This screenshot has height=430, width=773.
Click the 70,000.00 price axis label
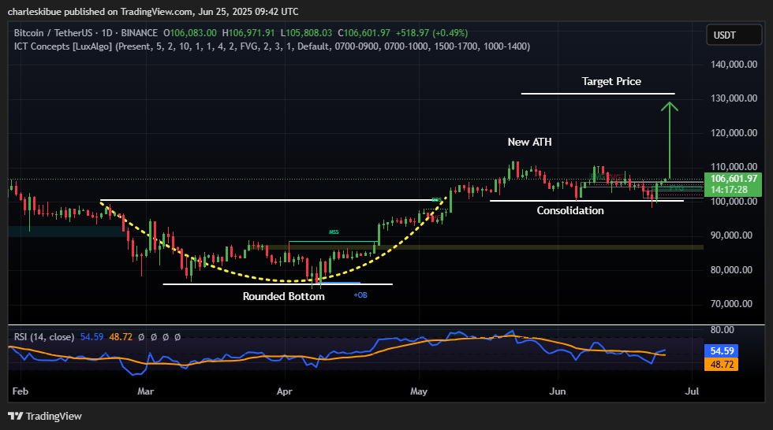(731, 303)
